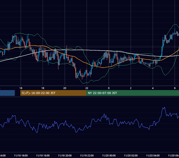
Task: Click the 11/19 20:00 date label
Action: (65, 155)
